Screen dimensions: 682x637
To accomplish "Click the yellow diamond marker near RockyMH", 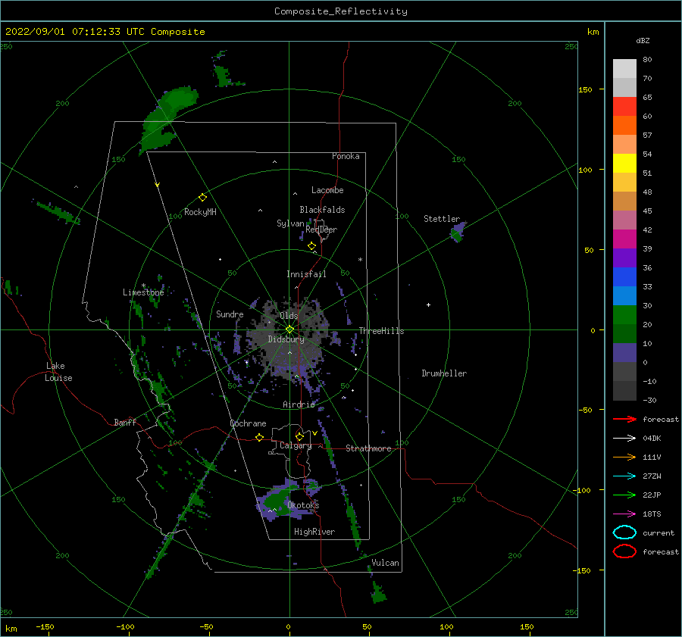I will pos(202,198).
